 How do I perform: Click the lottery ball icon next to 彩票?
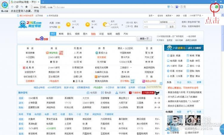168,71
